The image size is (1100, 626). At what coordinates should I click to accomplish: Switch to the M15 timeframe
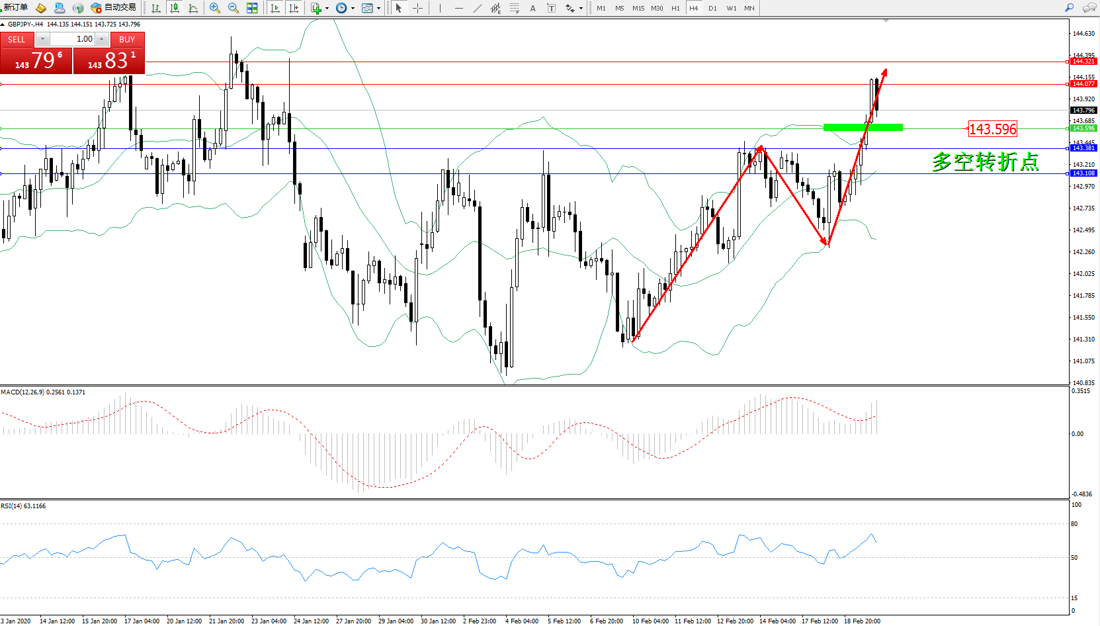(638, 8)
